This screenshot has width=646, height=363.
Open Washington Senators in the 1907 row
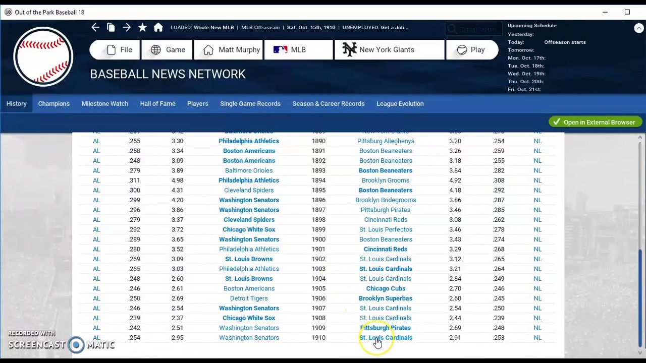coord(249,308)
